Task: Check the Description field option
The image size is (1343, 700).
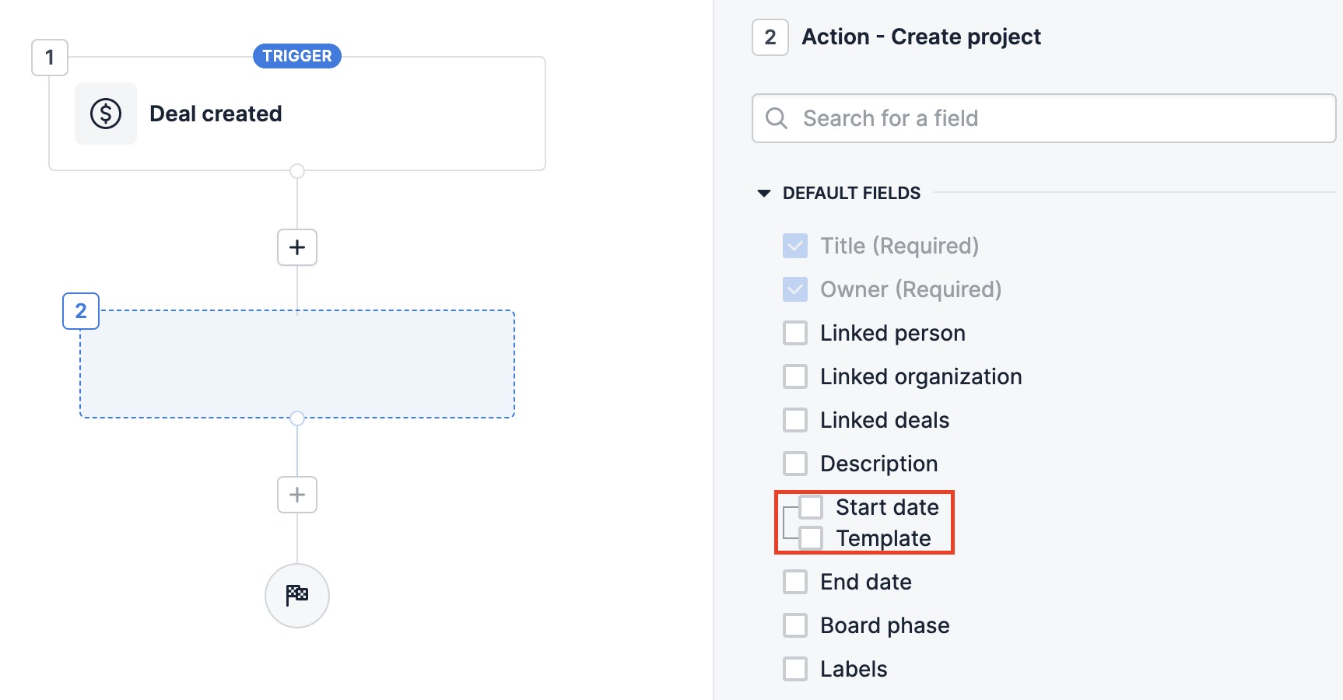Action: (x=795, y=464)
